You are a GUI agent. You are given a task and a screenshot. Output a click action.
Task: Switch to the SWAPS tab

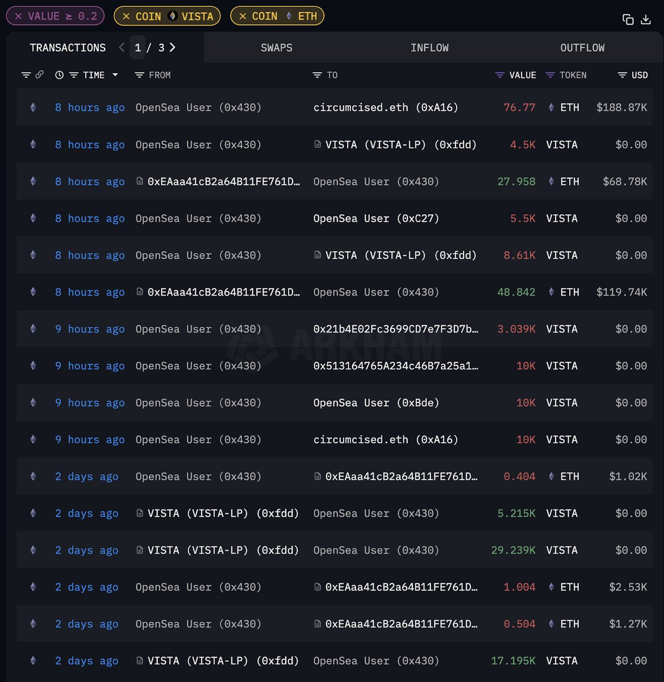[277, 48]
